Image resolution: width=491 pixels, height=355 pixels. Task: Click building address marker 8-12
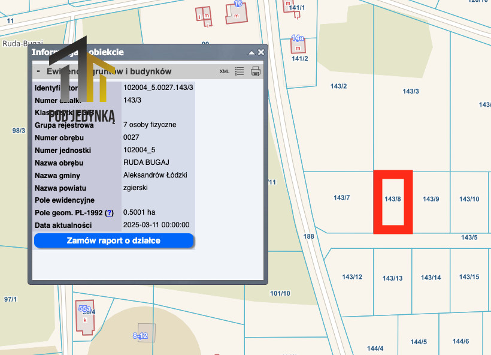[x=140, y=336]
